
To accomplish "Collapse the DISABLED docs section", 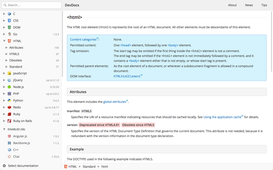I will pyautogui.click(x=4, y=129).
